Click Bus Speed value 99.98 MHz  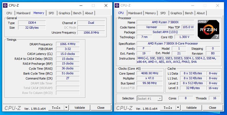(x=150, y=83)
